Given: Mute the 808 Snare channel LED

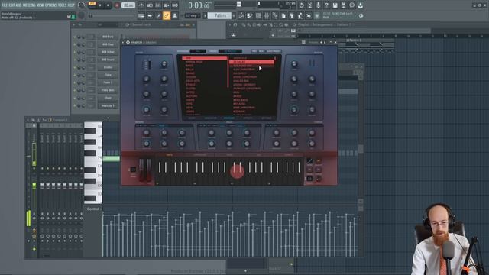Looking at the screenshot, I should 75,60.
